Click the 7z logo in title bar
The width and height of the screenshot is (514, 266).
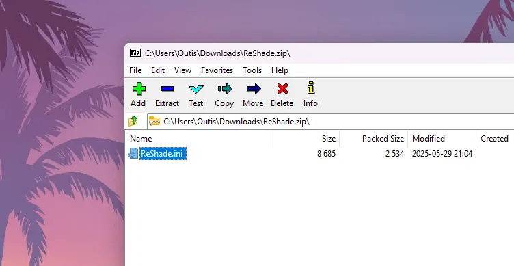coord(135,53)
